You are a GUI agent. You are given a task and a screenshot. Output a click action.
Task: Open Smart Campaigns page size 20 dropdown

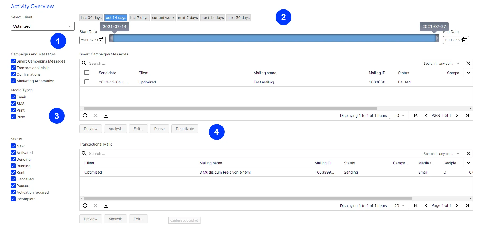[x=399, y=116]
